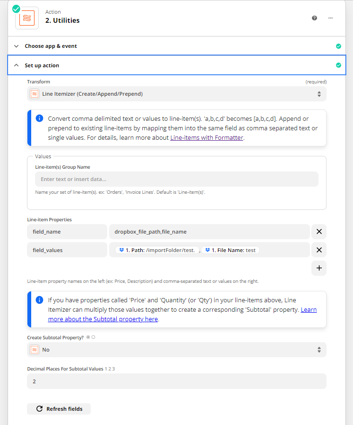Click green status check for Set up action
The image size is (353, 425).
338,65
